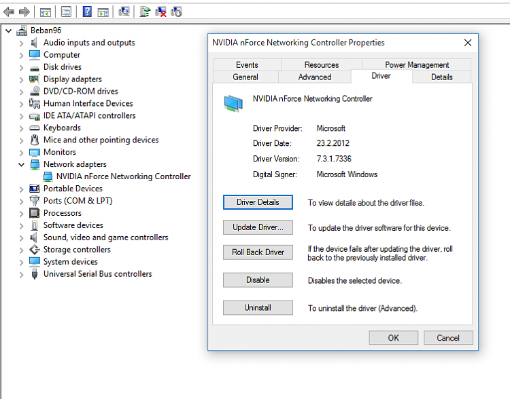510x399 pixels.
Task: Select Sound, video and game controllers label
Action: (105, 237)
